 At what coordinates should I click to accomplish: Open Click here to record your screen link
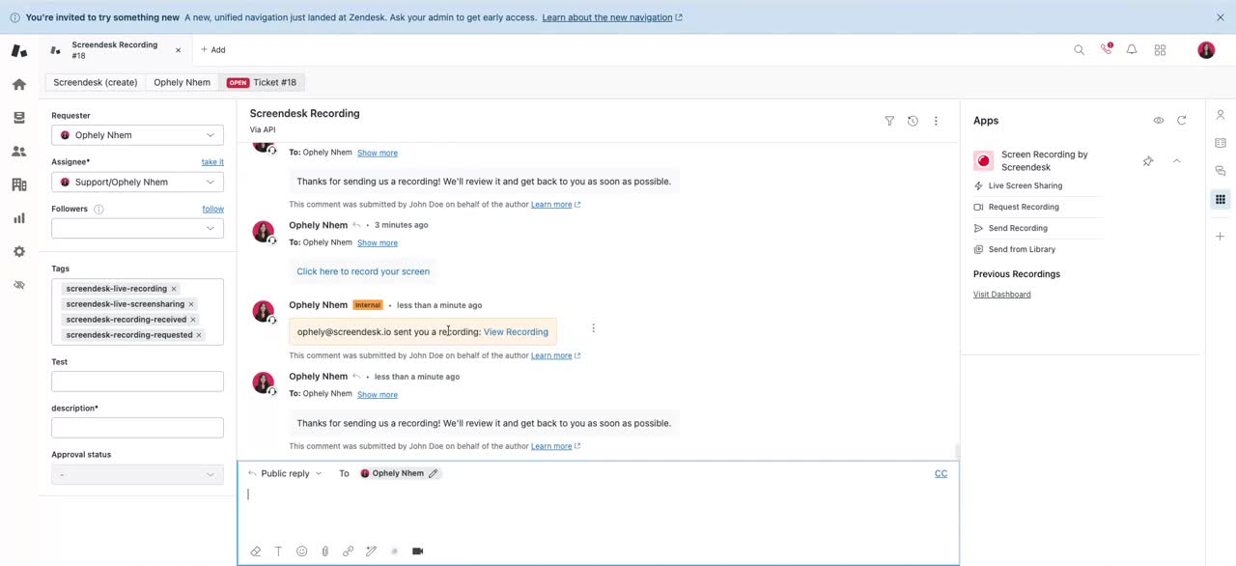click(363, 271)
